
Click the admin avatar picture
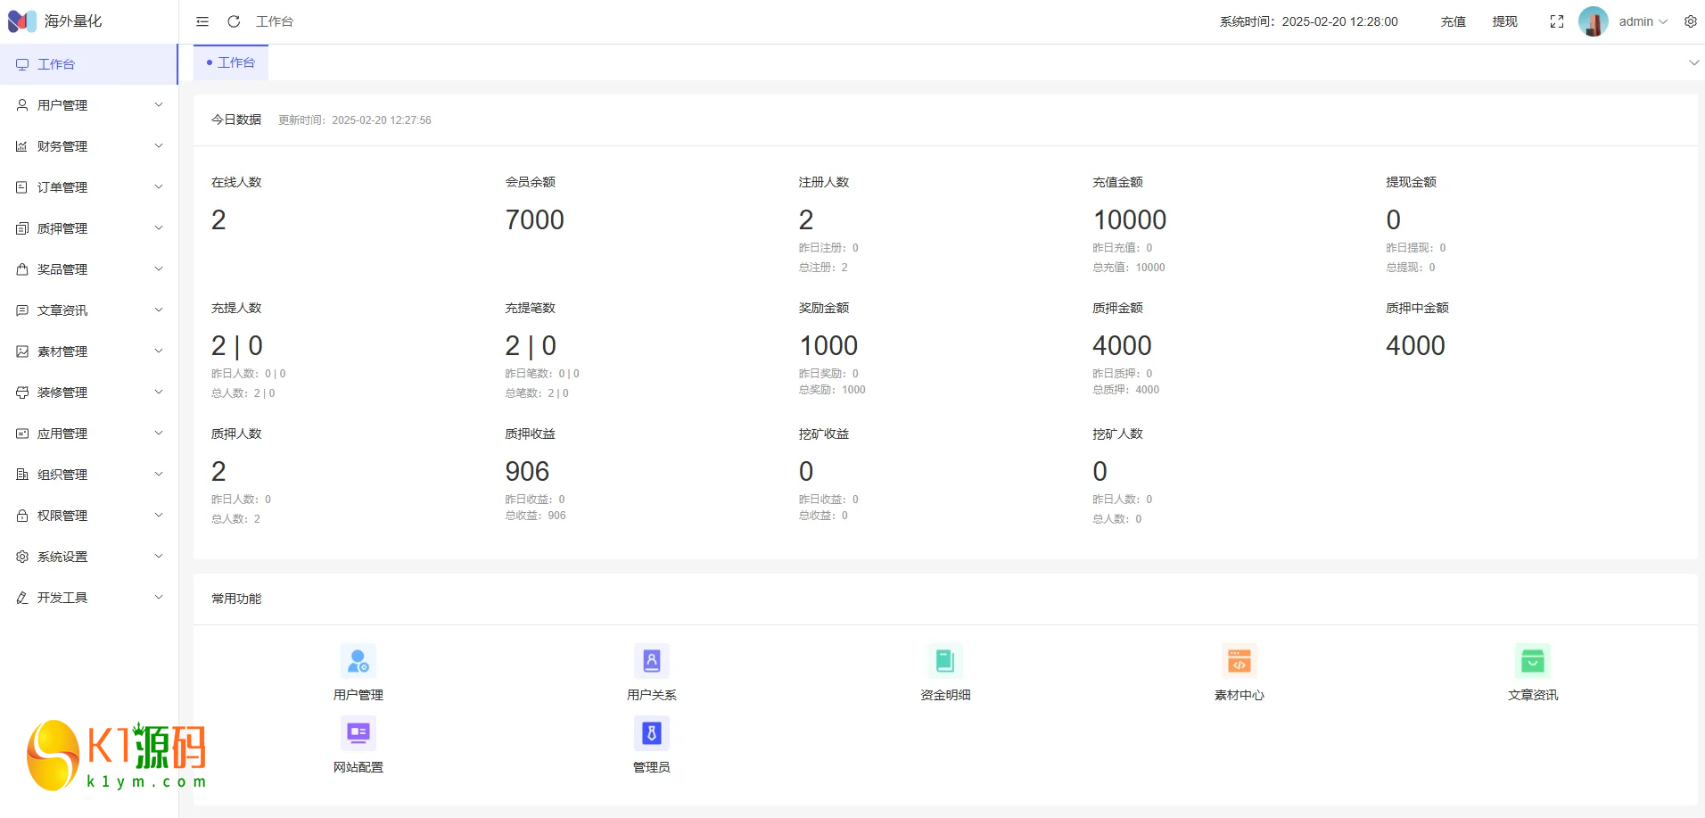1594,21
